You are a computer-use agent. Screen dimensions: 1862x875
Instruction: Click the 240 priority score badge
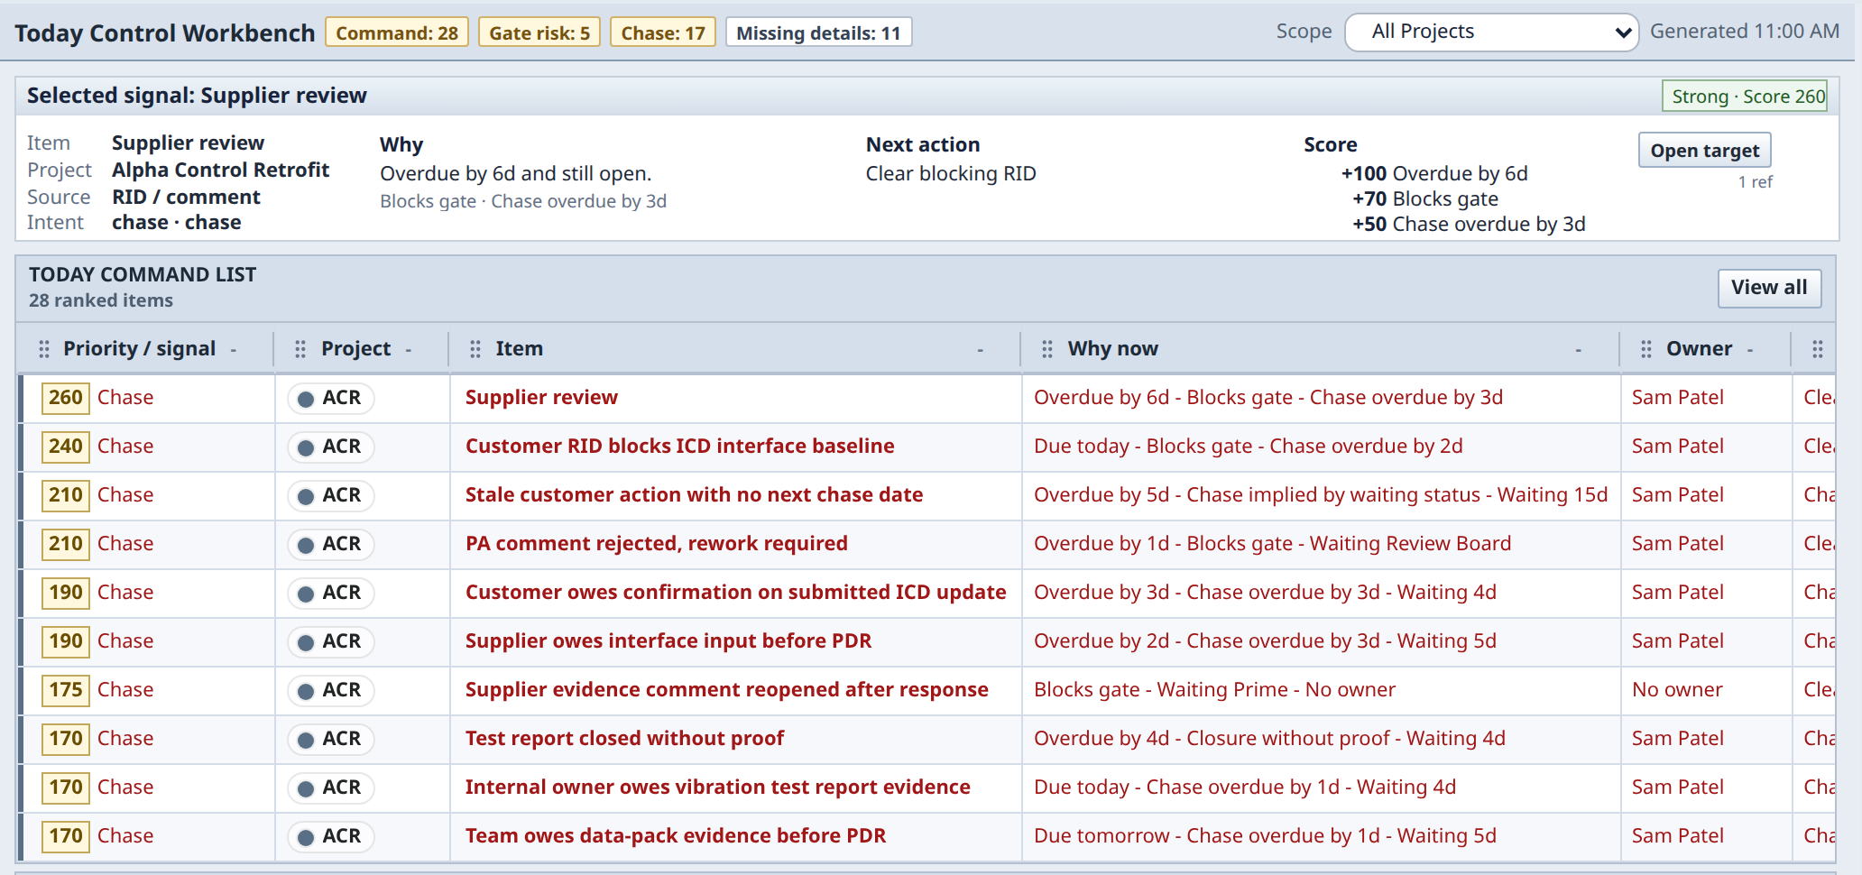point(66,447)
